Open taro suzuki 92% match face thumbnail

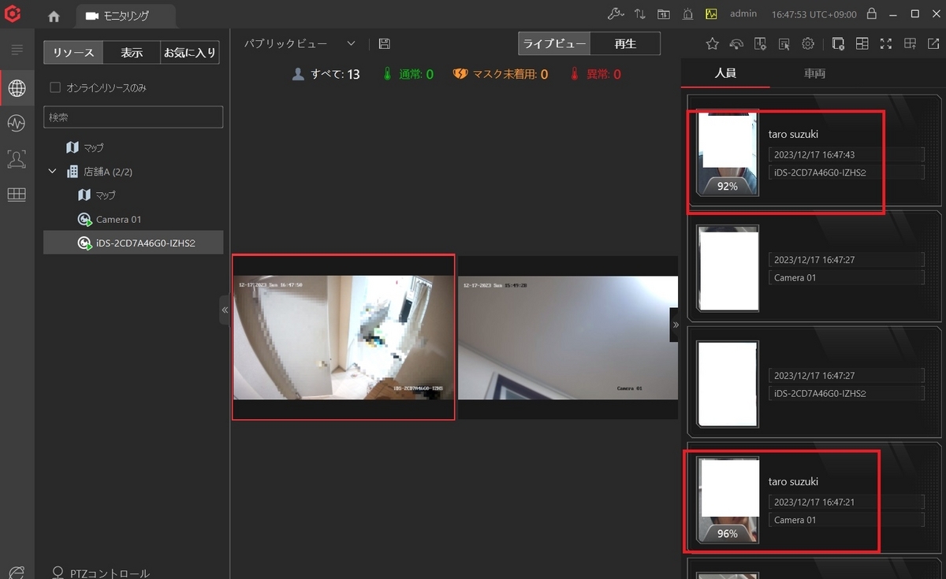click(728, 153)
